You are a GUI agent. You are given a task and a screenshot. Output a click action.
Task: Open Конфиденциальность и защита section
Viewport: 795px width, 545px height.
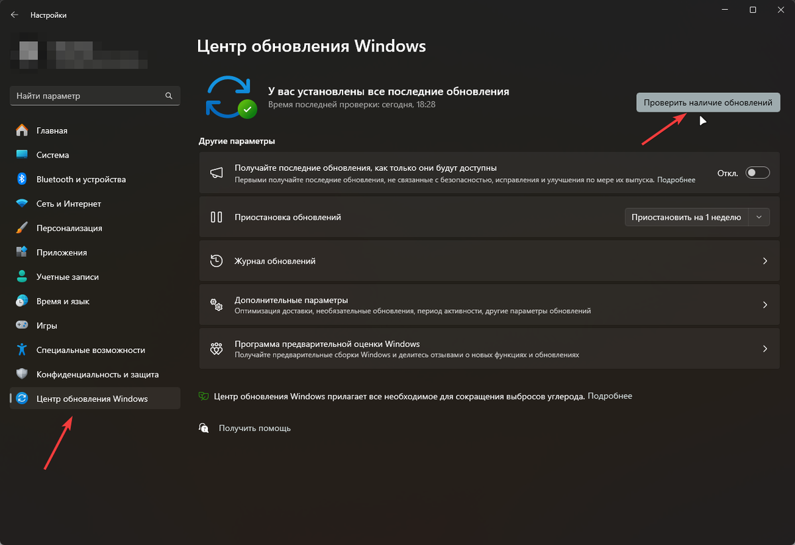95,374
